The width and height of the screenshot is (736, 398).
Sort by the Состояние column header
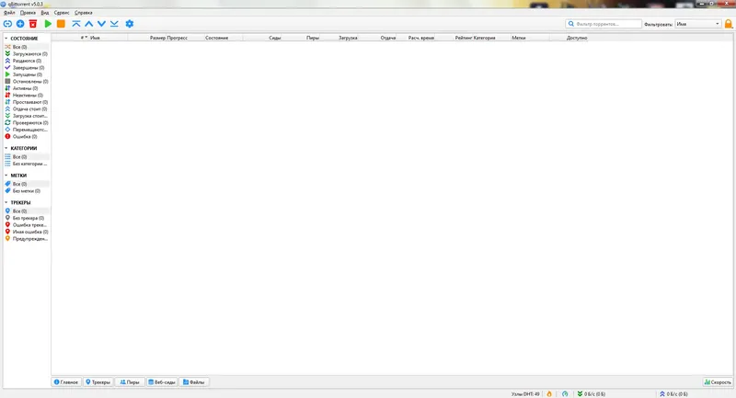click(x=217, y=38)
